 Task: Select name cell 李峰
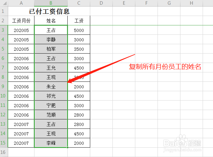51,143
